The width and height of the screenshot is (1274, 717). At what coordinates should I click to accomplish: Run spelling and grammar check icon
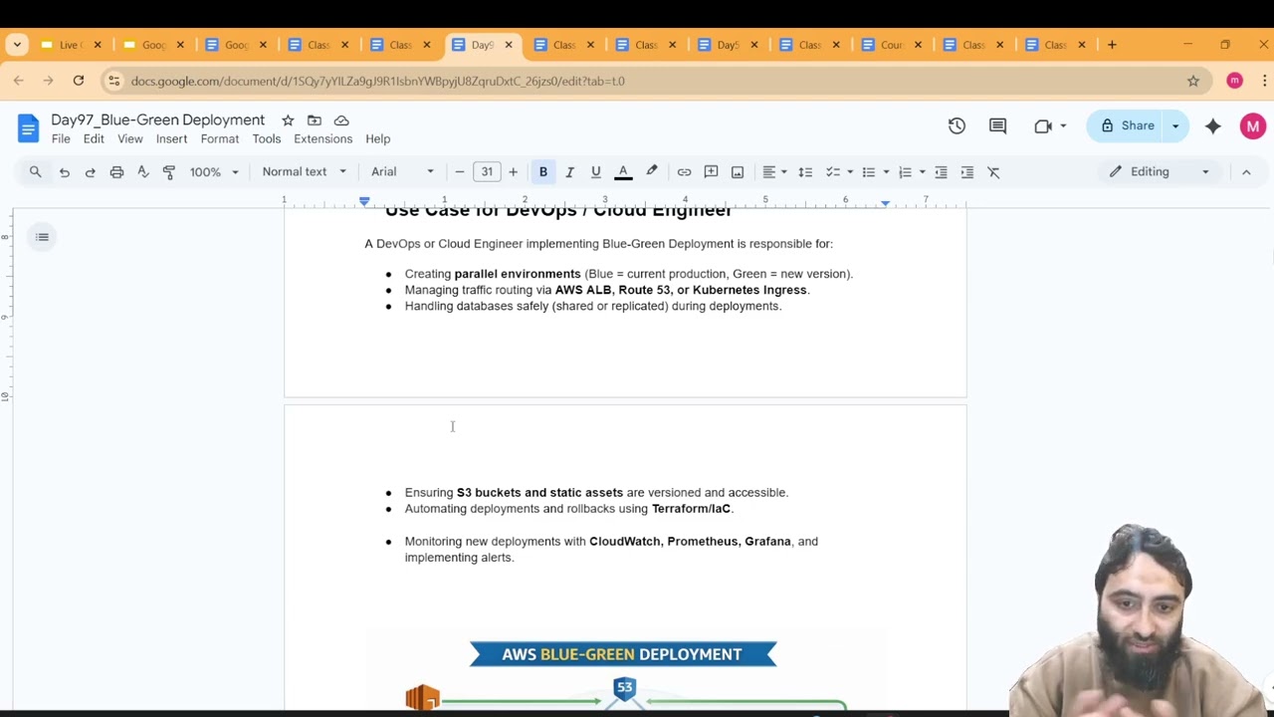pyautogui.click(x=142, y=172)
